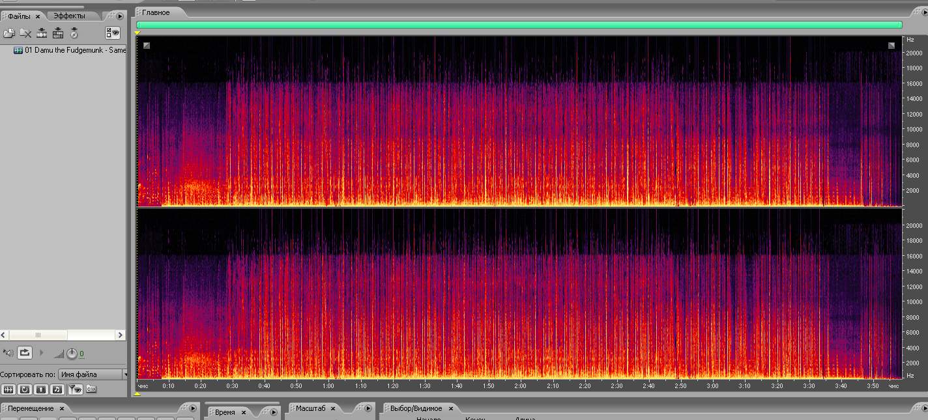Toggle the show audio files filter button

pos(8,389)
